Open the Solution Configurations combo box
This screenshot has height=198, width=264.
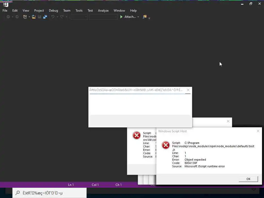[79, 17]
